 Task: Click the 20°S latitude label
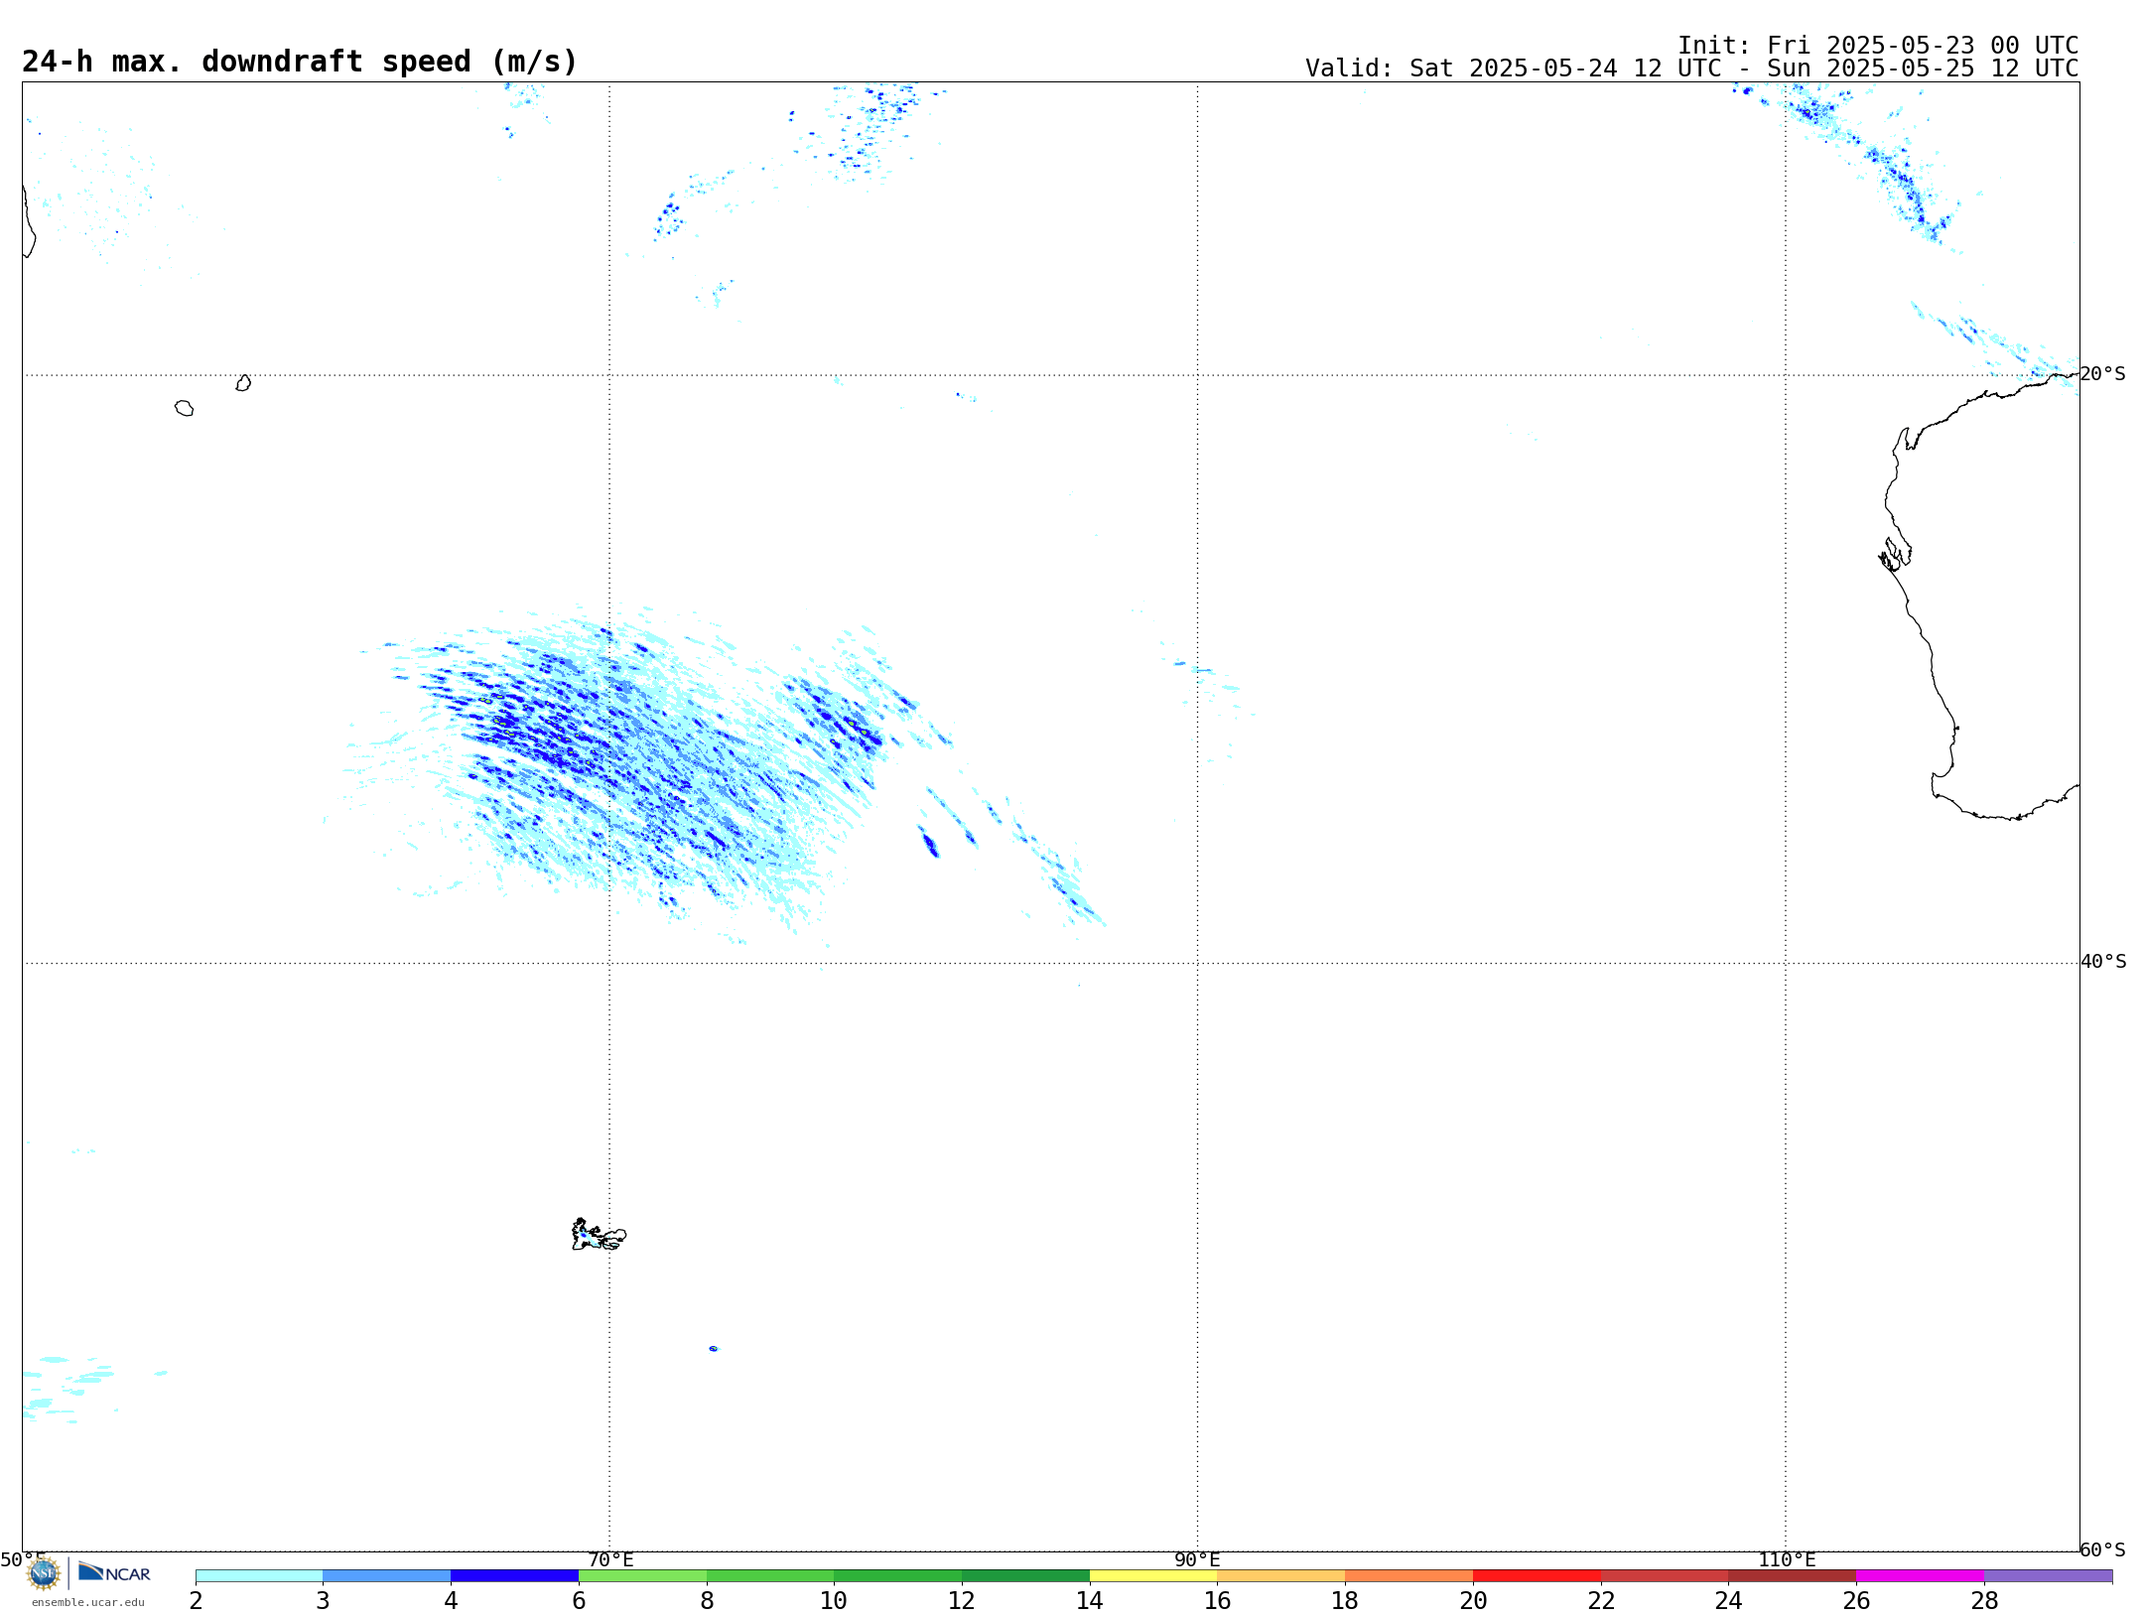tap(2102, 374)
